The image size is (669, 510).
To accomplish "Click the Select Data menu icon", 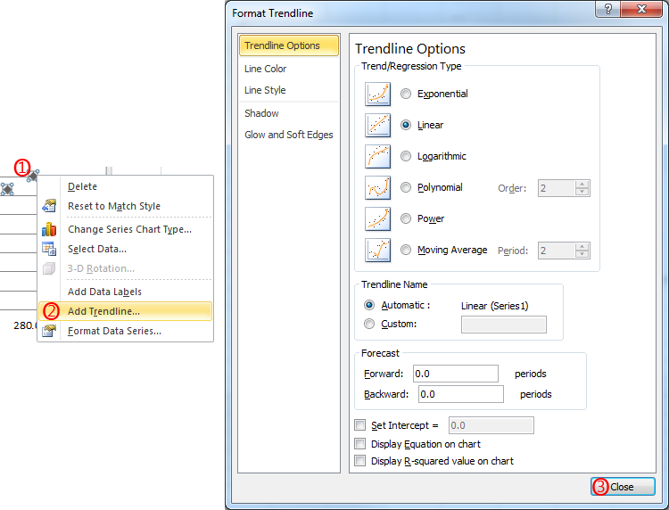I will coord(49,249).
